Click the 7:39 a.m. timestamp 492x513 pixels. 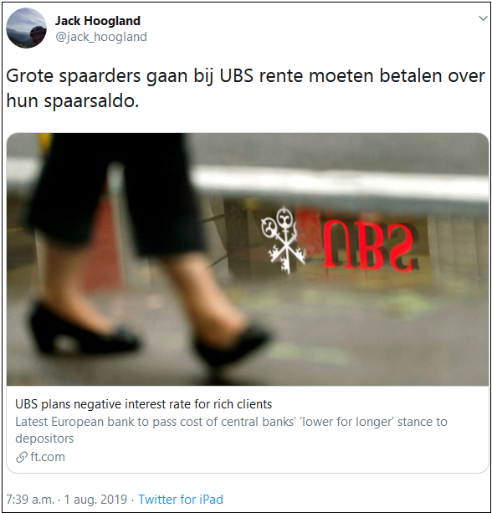[30, 500]
